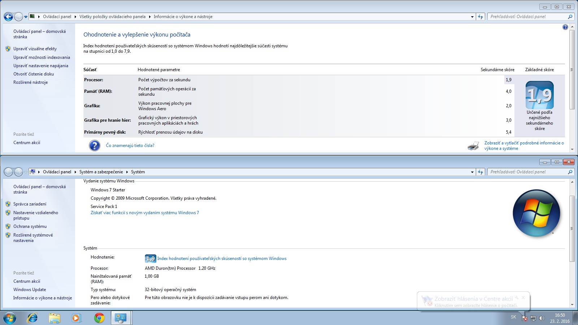
Task: Click the wrench icon in the notification balloon
Action: coord(517,298)
